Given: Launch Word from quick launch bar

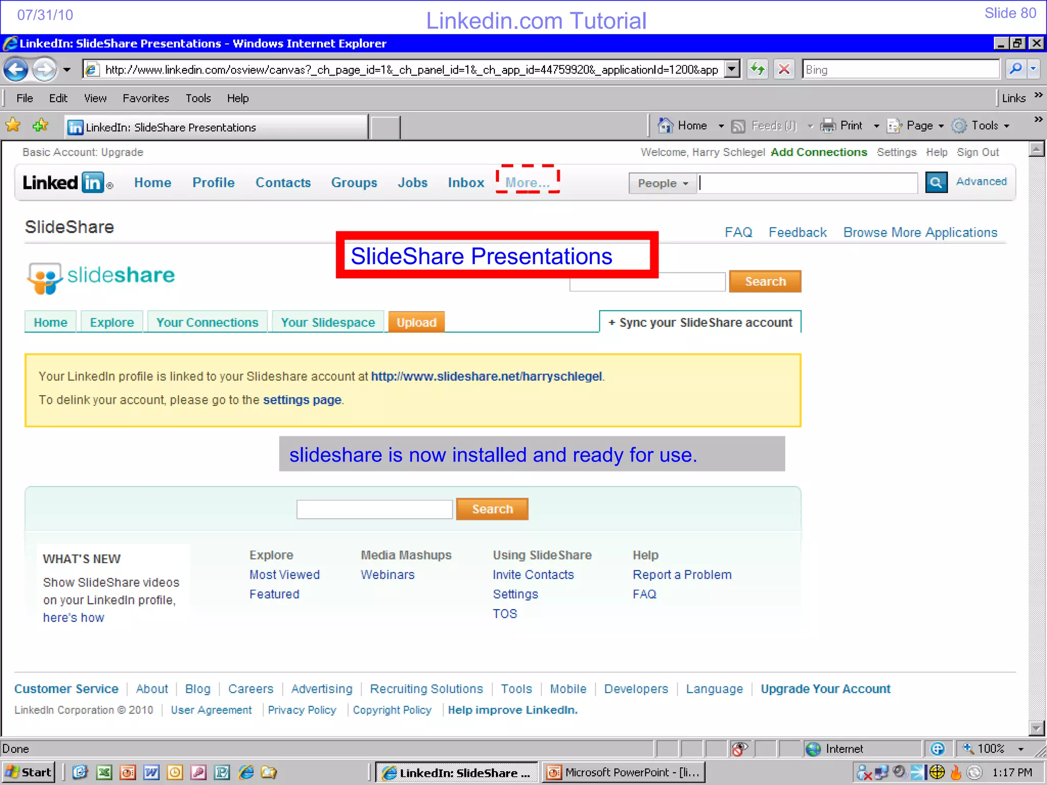Looking at the screenshot, I should [x=151, y=772].
